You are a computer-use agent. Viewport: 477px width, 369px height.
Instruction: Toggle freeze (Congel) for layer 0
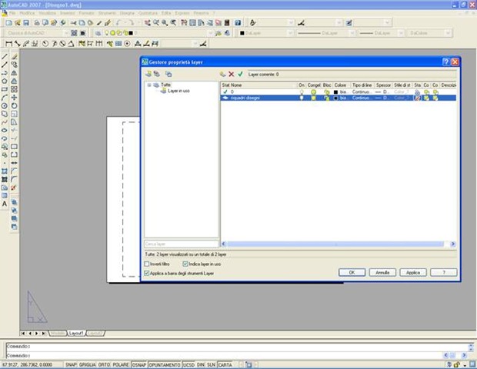[x=313, y=91]
